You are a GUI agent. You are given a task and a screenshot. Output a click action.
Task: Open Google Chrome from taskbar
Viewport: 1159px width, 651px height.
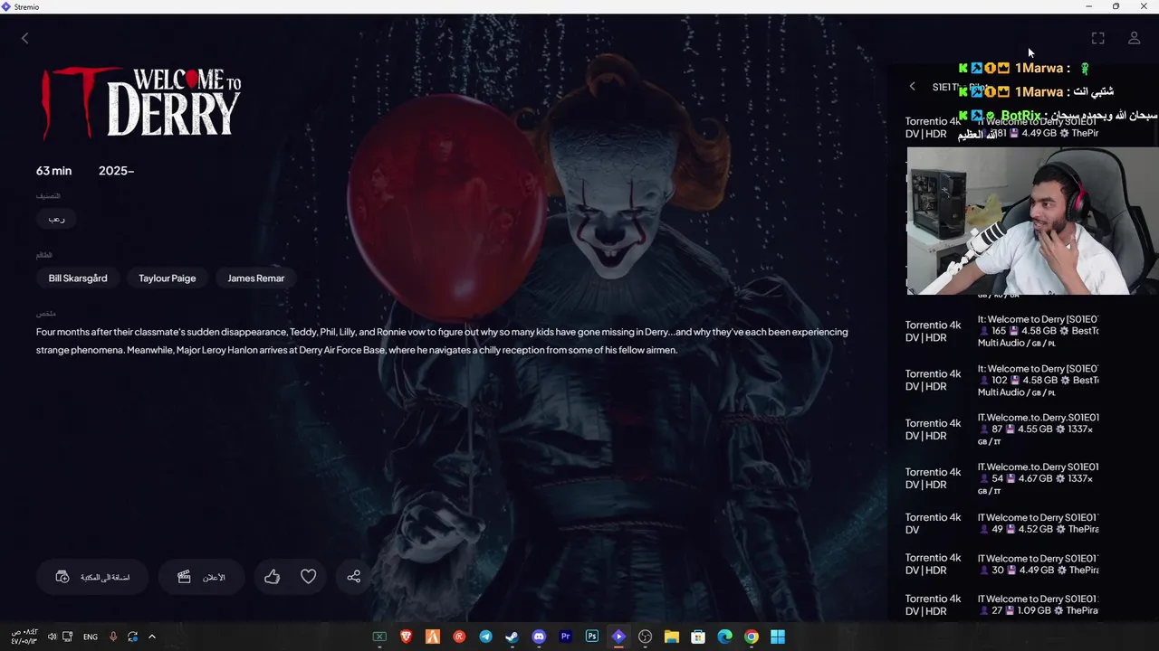[x=752, y=637]
